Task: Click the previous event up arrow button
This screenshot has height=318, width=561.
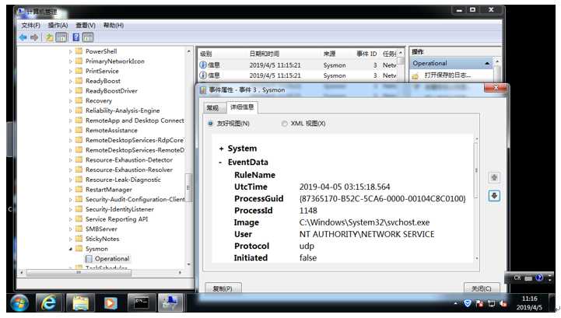Action: [x=494, y=177]
